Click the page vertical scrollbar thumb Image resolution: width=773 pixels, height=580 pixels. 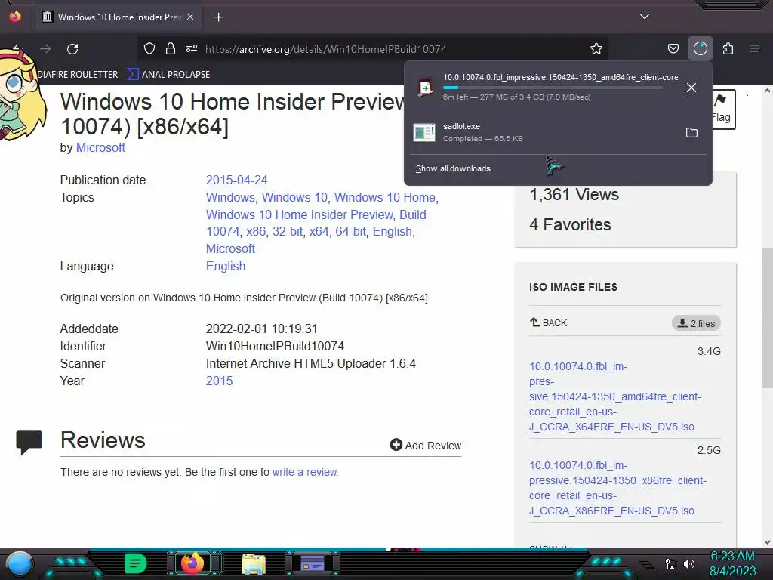click(767, 318)
